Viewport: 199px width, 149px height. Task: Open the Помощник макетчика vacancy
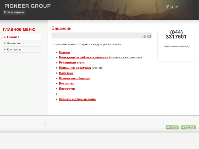click(x=75, y=68)
